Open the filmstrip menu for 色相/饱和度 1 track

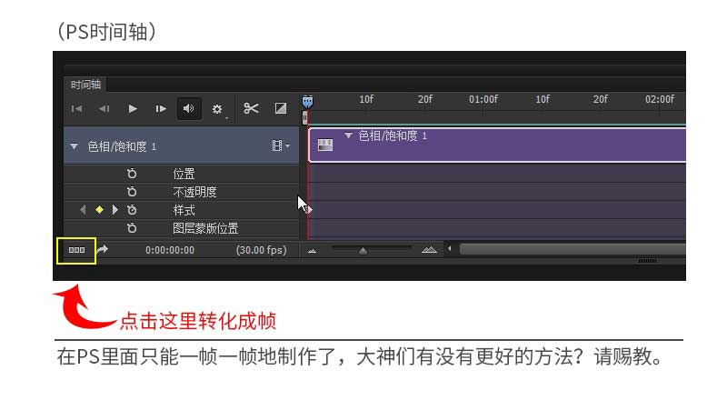click(281, 145)
